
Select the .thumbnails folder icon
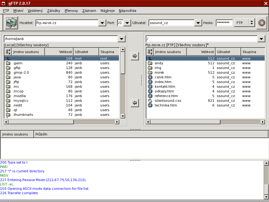tap(8, 115)
